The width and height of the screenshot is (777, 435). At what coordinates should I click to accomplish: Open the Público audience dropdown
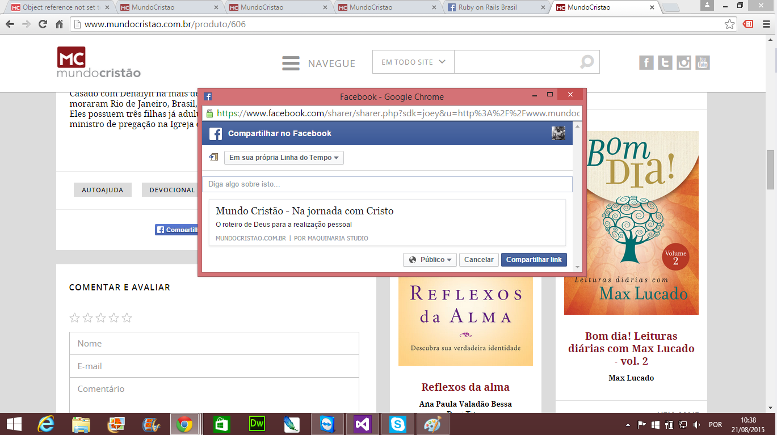(430, 259)
